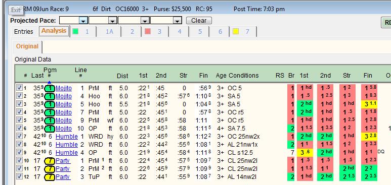Select final time 1:10 8 in row 2
The height and width of the screenshot is (185, 391).
[203, 96]
